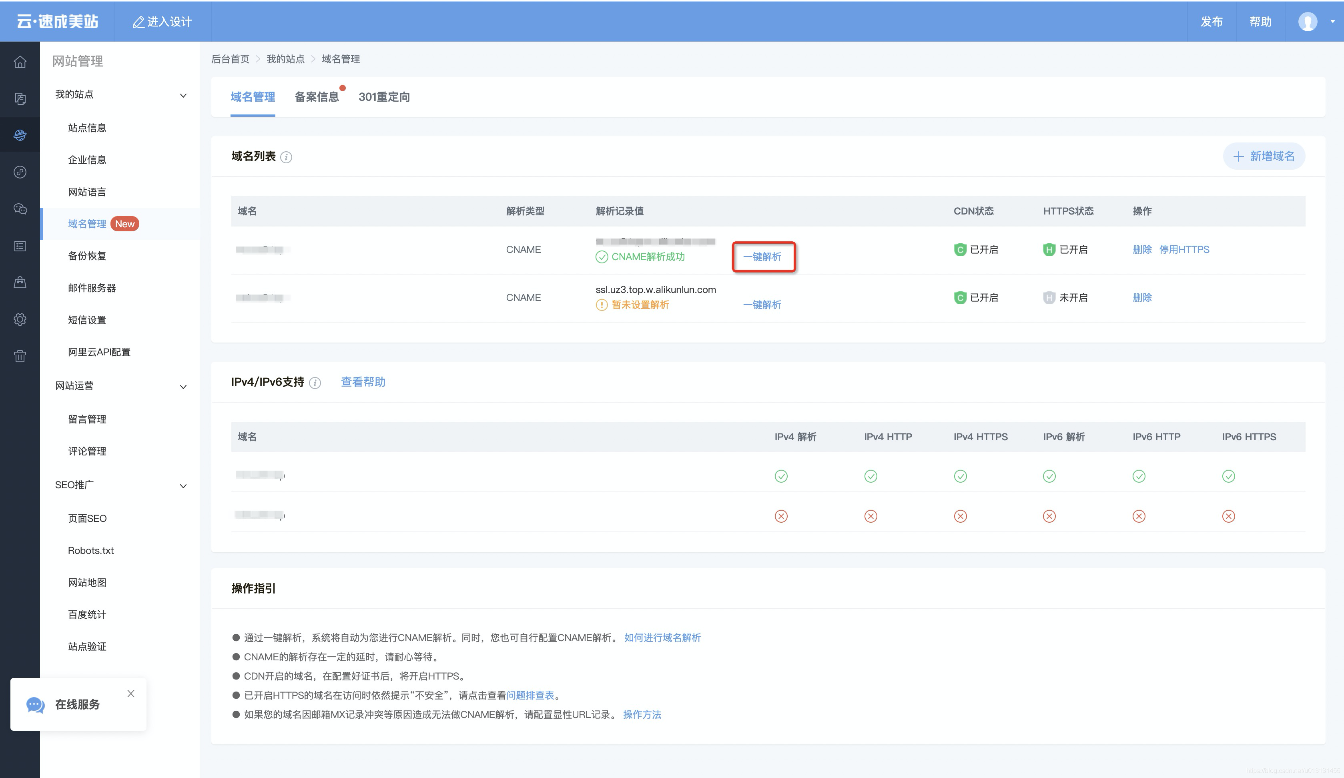
Task: Click info icon beside 域名列表
Action: tap(286, 157)
